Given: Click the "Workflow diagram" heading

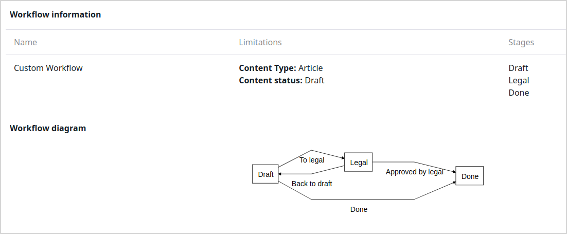Looking at the screenshot, I should [48, 128].
